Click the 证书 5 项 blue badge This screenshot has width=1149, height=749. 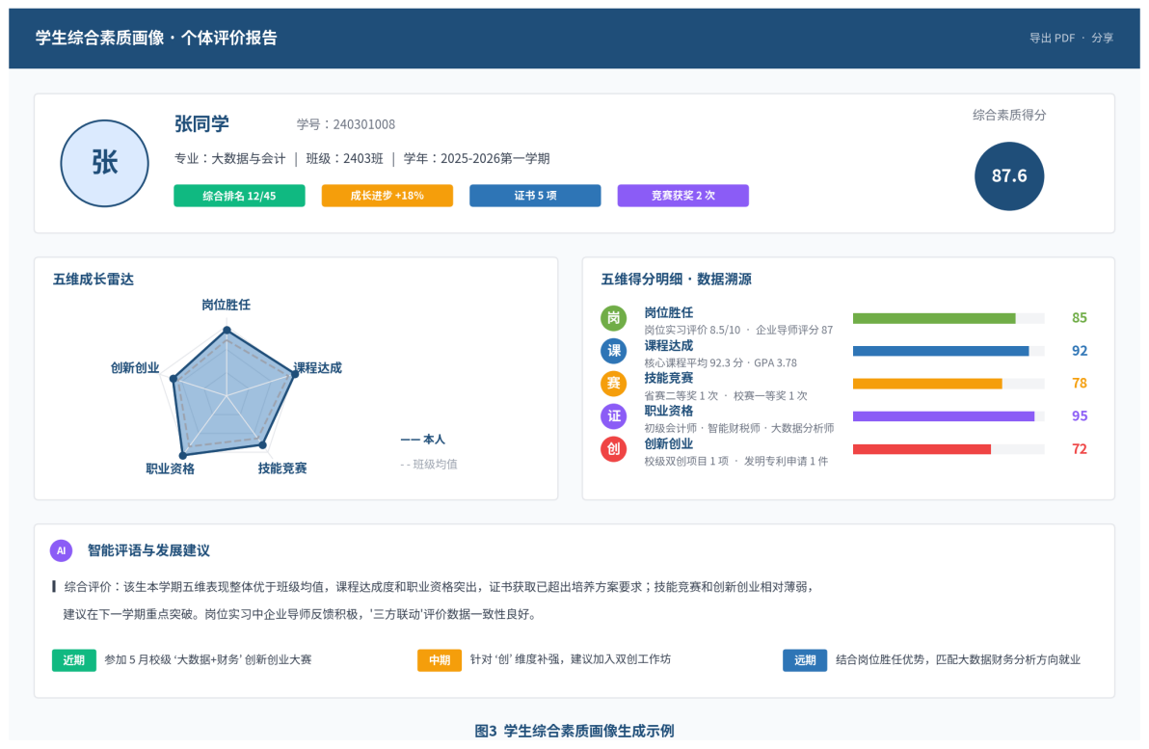(535, 196)
